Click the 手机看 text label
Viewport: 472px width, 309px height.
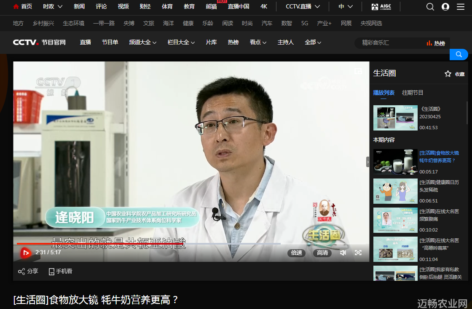(x=64, y=272)
